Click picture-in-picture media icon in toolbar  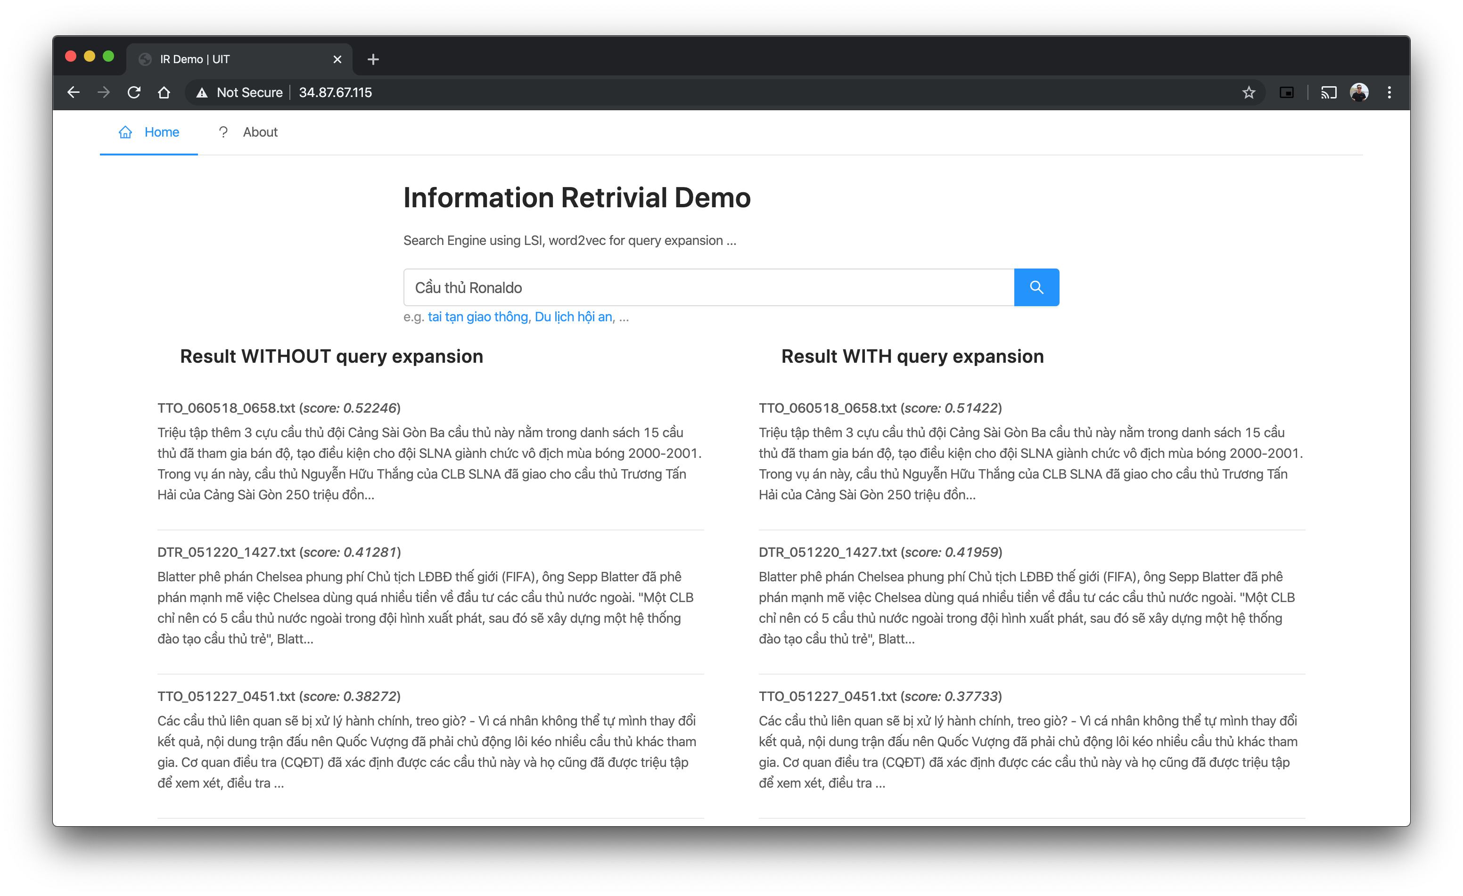click(1287, 92)
